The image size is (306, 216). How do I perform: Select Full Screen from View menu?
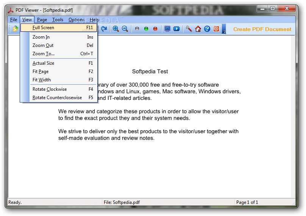[59, 28]
